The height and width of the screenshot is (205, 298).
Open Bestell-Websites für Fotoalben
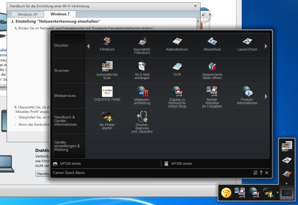212,97
